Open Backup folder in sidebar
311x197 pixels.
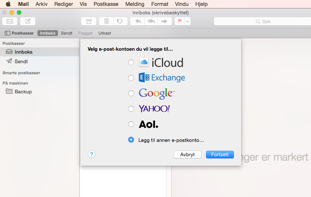click(x=40, y=92)
